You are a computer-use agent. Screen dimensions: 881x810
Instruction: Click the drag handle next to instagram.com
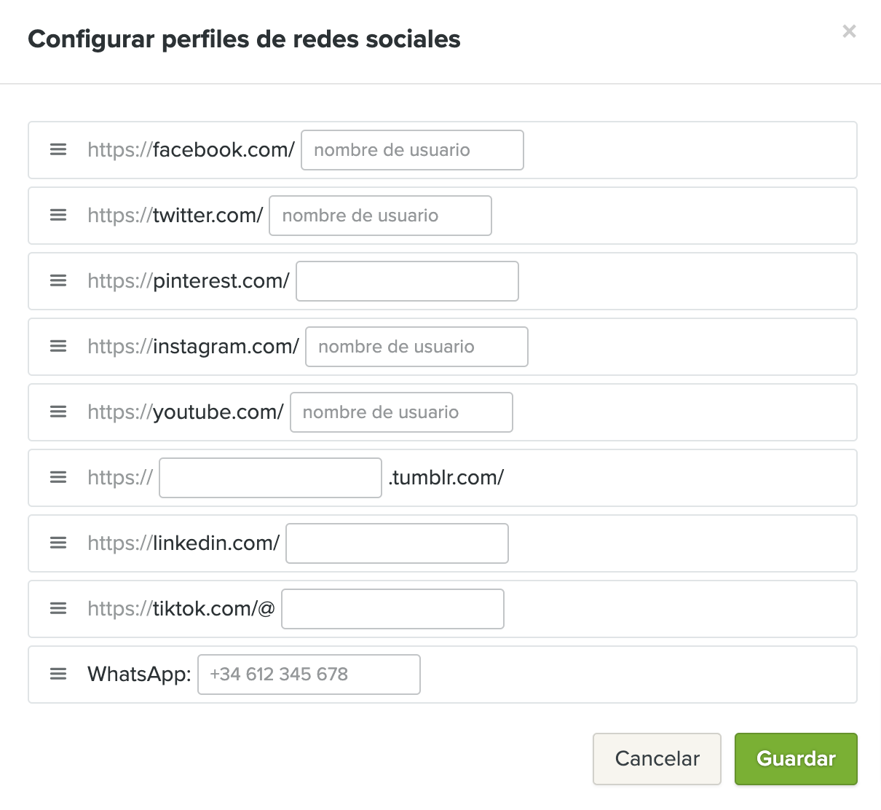58,347
